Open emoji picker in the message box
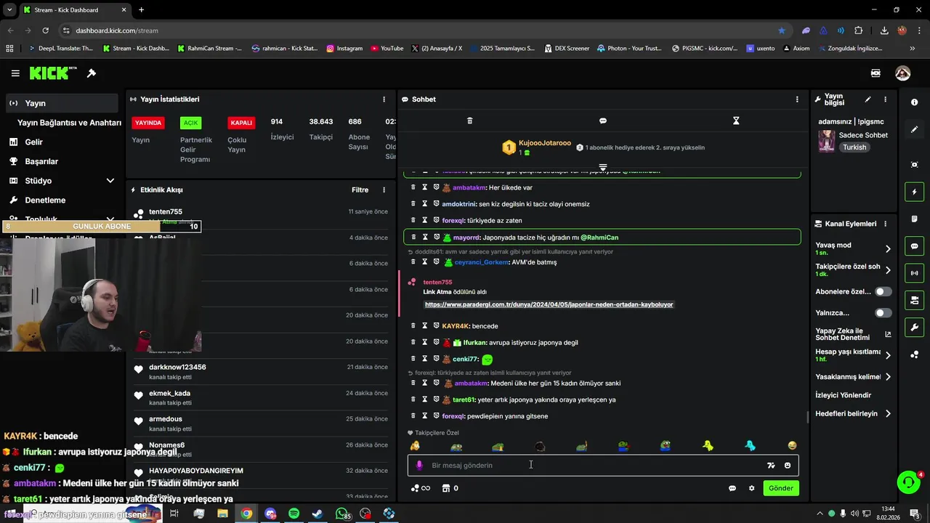This screenshot has width=930, height=523. (788, 466)
